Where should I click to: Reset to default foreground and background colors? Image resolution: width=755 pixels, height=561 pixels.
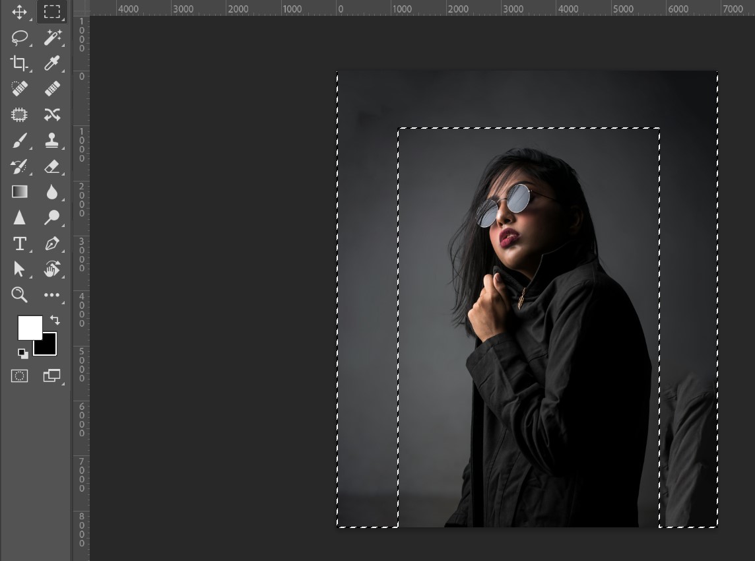22,354
